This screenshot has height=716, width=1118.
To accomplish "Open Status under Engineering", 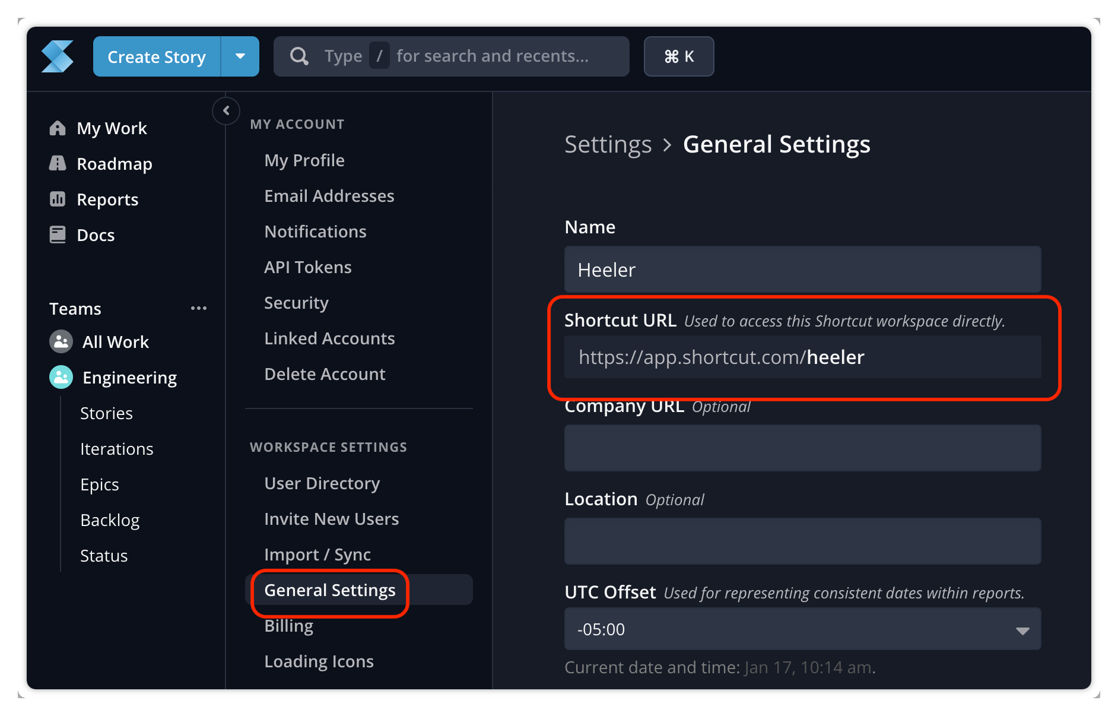I will (x=104, y=556).
